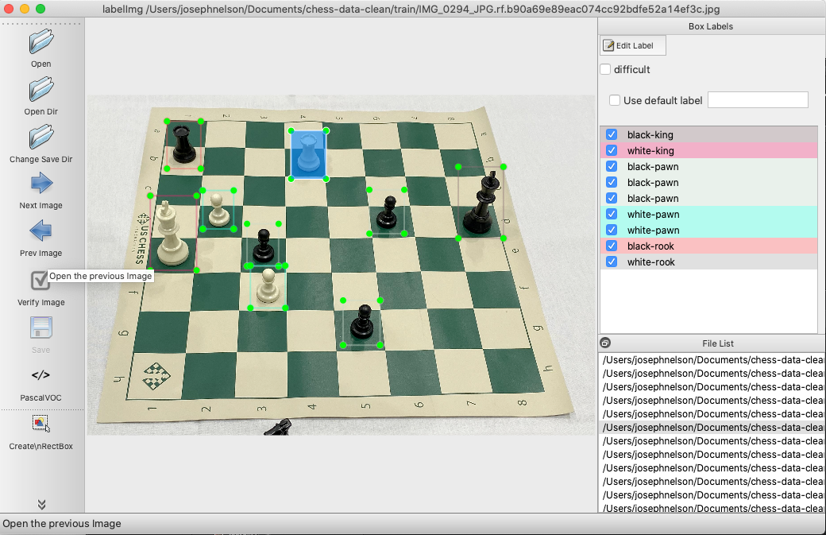Expand more sidebar tools with chevron

point(41,504)
